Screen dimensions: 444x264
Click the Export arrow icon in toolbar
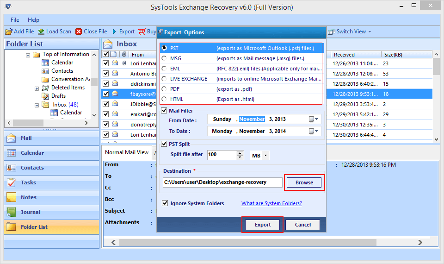tap(114, 31)
